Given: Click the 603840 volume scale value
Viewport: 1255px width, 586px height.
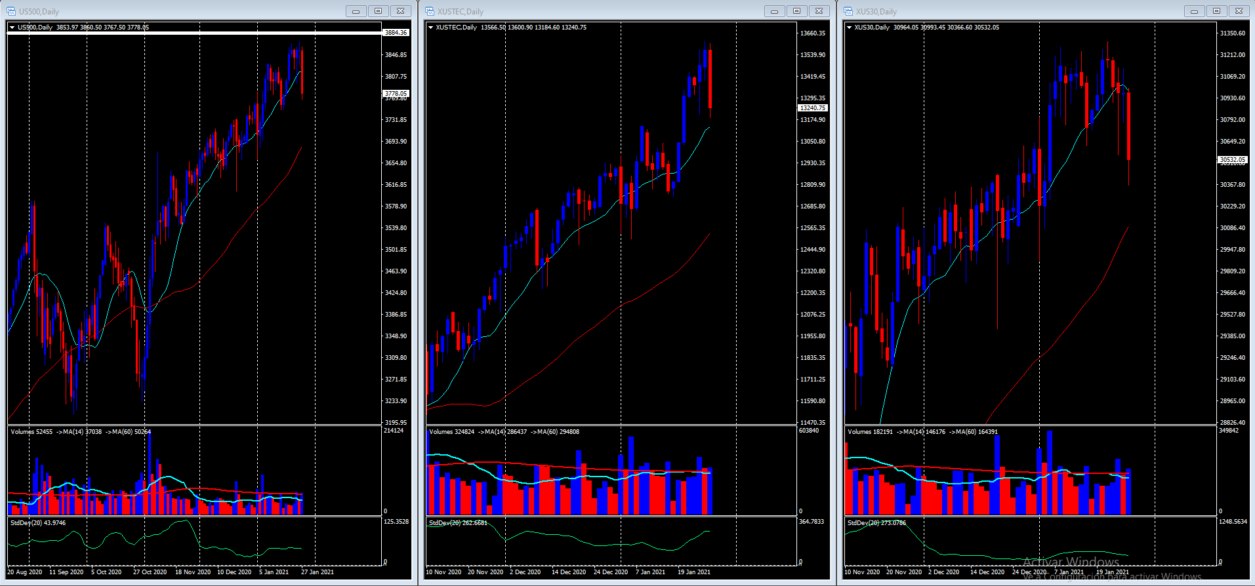Looking at the screenshot, I should point(809,431).
